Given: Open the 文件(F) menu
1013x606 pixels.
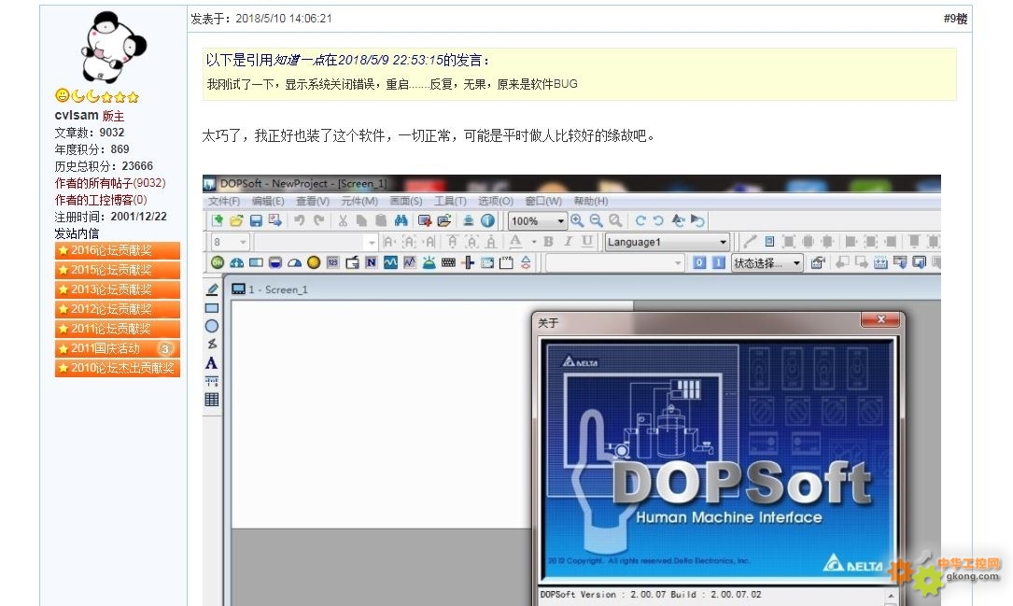Looking at the screenshot, I should point(224,201).
